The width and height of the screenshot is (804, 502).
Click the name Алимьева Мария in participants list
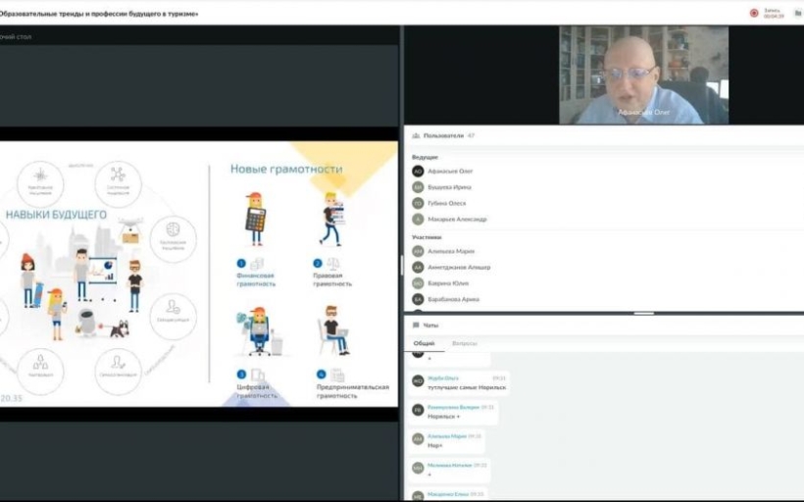coord(451,251)
